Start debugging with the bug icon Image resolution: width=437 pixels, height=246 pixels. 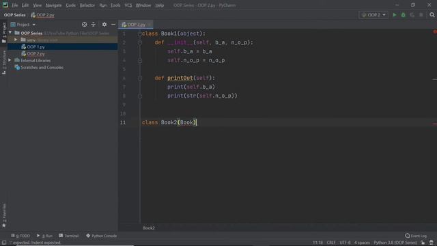[404, 15]
